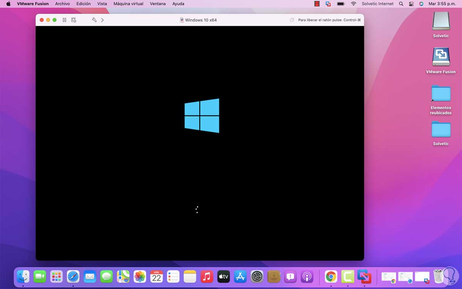Open Finder from the Dock

(23, 276)
